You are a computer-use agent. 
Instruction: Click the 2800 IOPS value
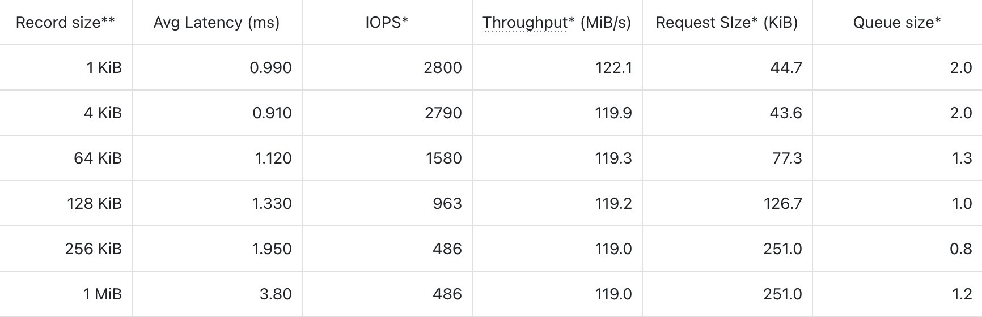click(442, 68)
